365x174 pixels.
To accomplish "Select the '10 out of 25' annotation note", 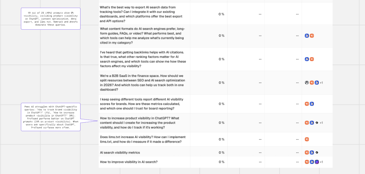I will click(x=50, y=18).
